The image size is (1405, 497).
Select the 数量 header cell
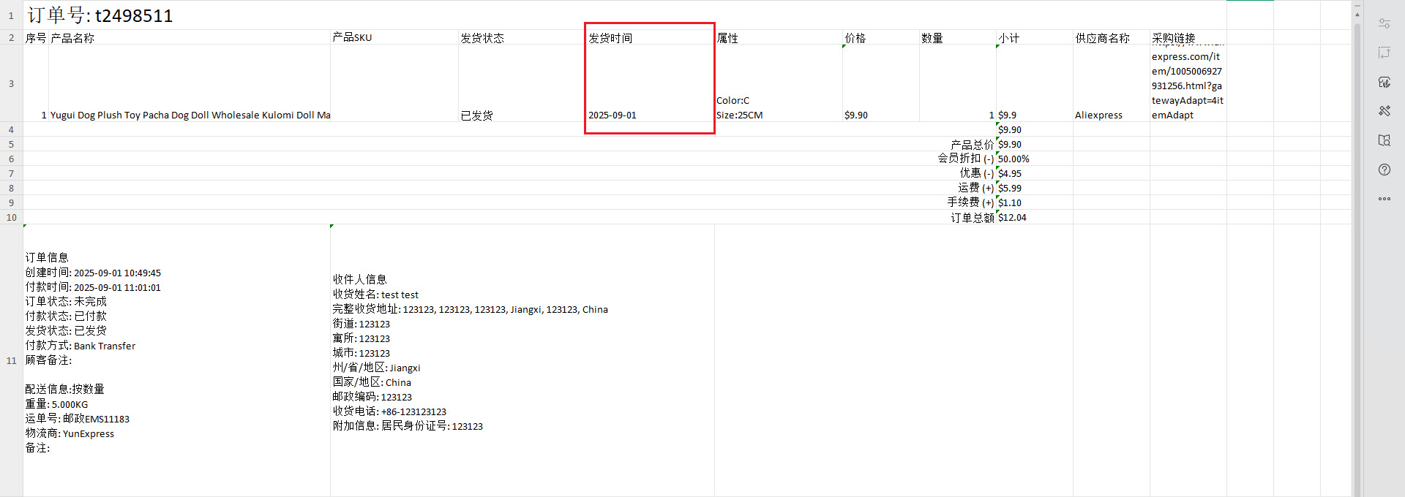[x=958, y=37]
